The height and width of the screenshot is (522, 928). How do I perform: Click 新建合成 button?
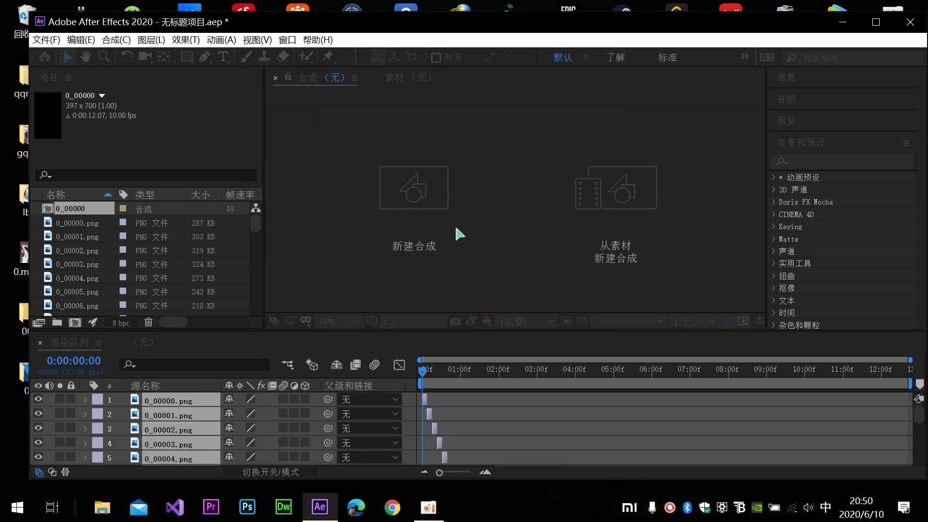[414, 209]
